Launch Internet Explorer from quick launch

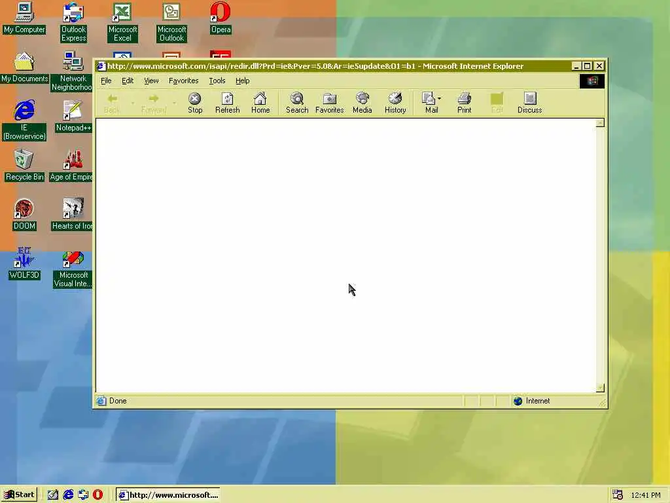(68, 495)
